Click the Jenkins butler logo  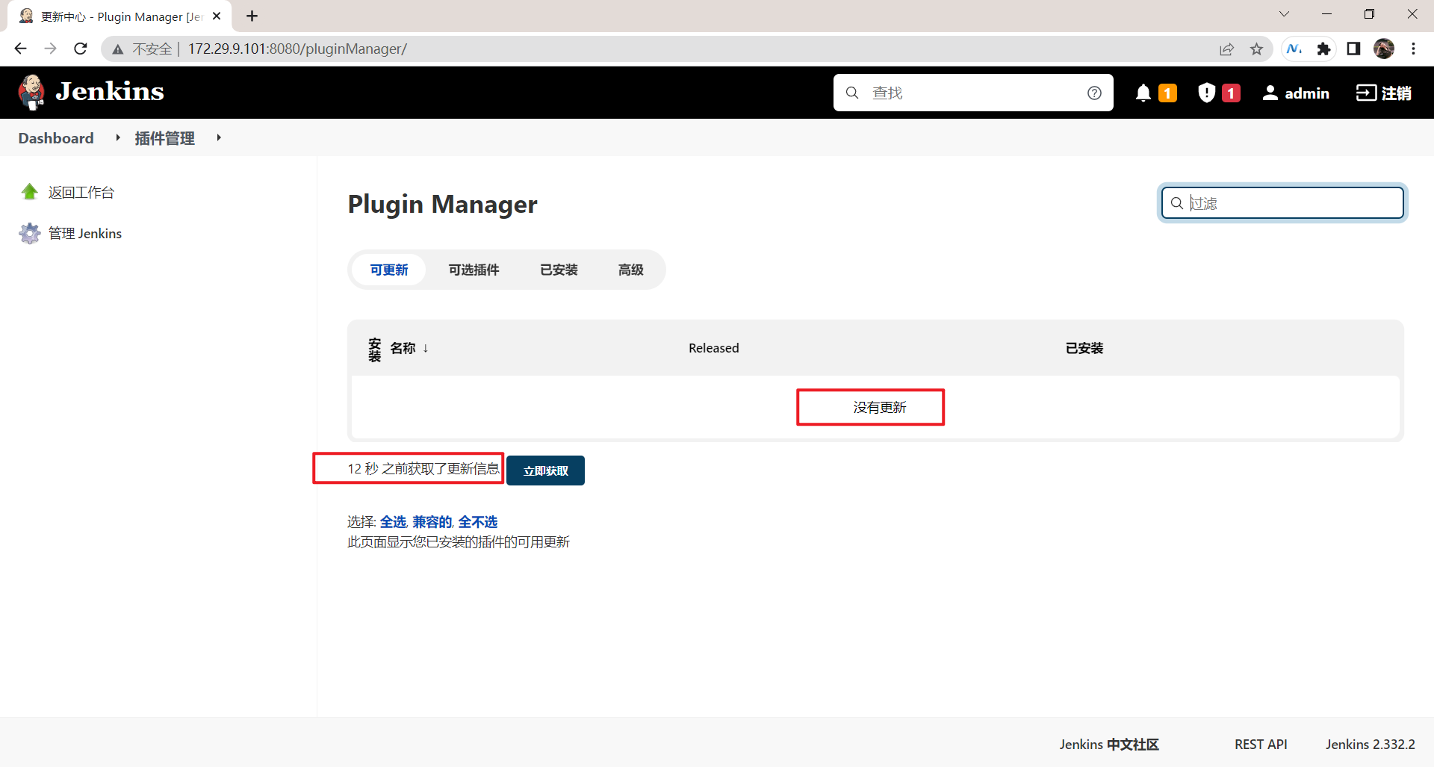tap(31, 92)
